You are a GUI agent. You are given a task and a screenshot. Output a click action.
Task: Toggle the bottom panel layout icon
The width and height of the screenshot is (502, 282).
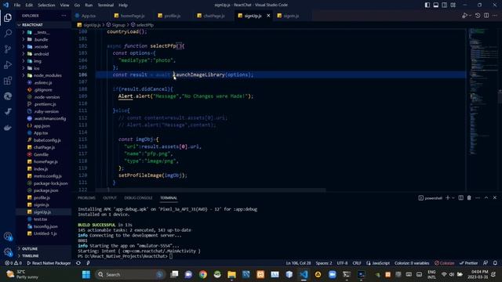point(436,5)
